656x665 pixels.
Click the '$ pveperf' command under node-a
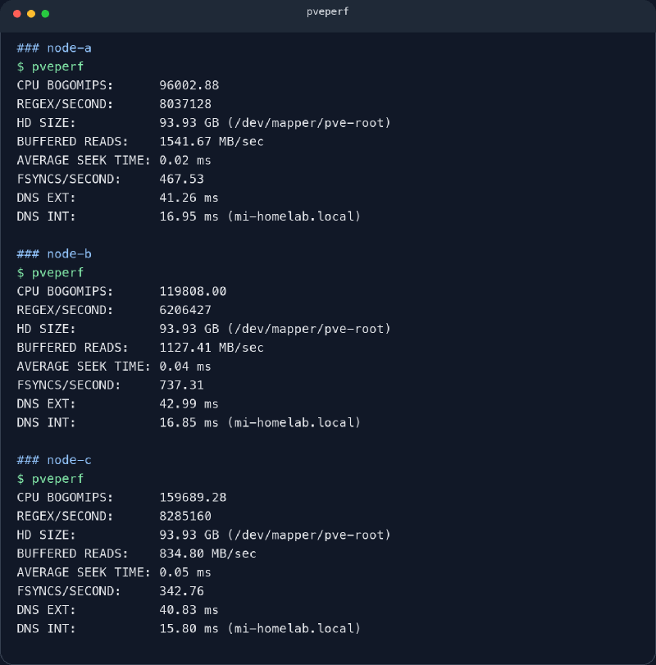click(x=51, y=67)
